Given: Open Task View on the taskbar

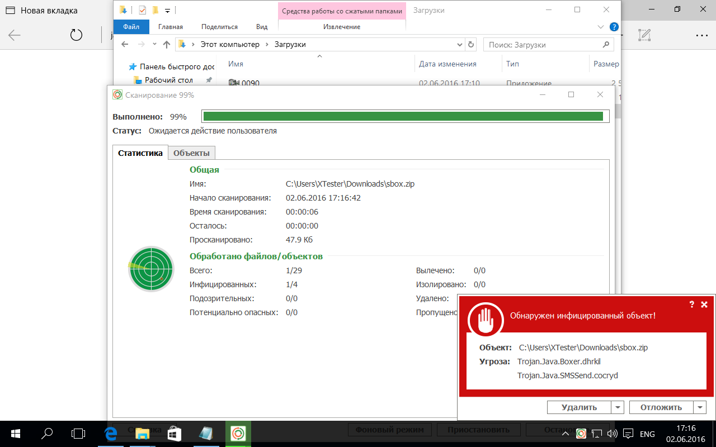Looking at the screenshot, I should [79, 433].
